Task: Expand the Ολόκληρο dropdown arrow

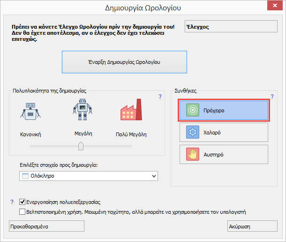Action: (154, 176)
